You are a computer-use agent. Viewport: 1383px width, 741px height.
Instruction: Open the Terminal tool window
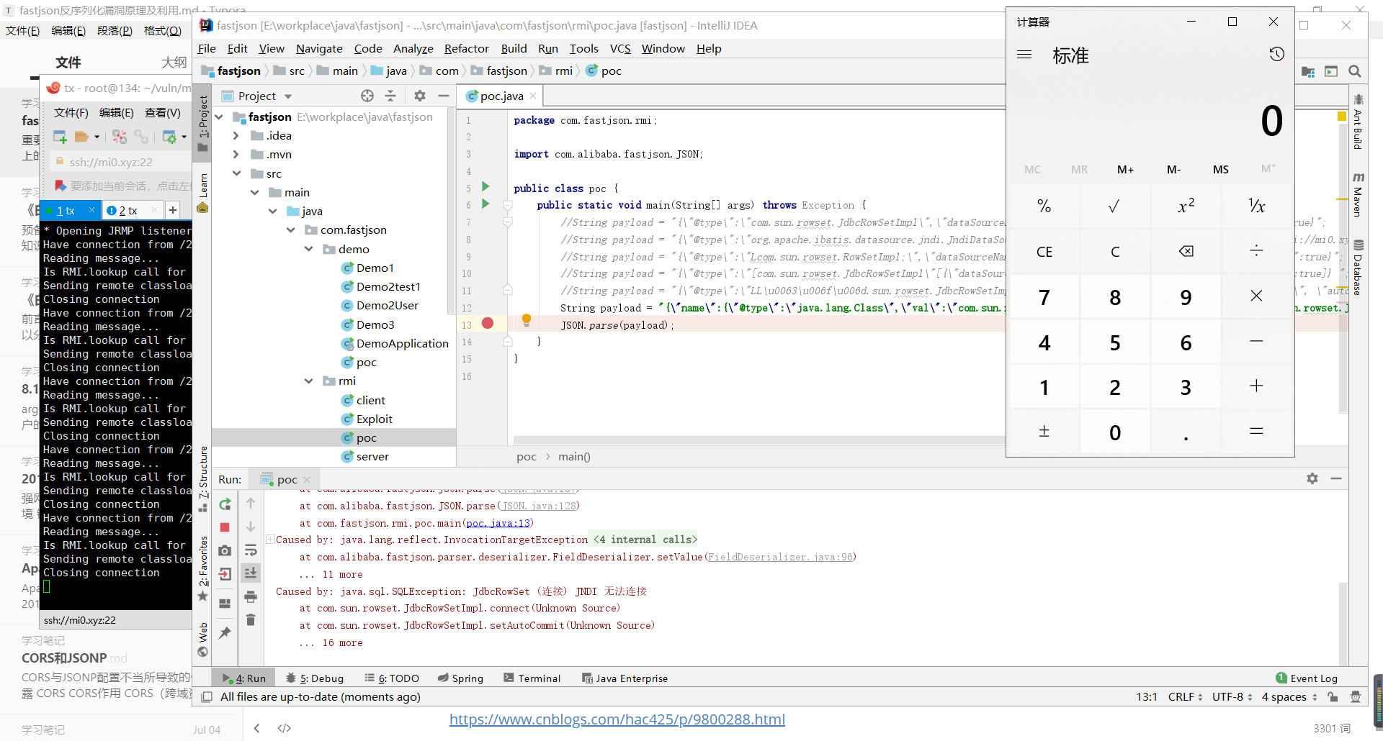pos(532,678)
